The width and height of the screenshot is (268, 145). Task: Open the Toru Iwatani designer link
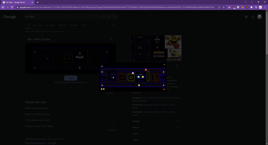(x=148, y=98)
